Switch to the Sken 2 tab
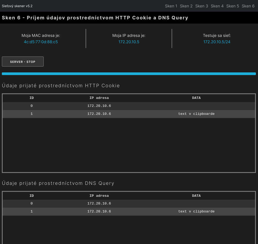258x244 pixels. coord(186,6)
